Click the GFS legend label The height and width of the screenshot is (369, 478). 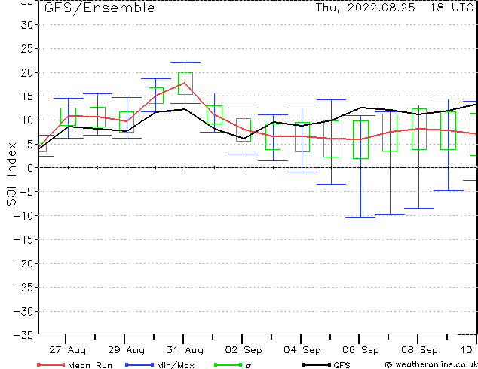[342, 365]
